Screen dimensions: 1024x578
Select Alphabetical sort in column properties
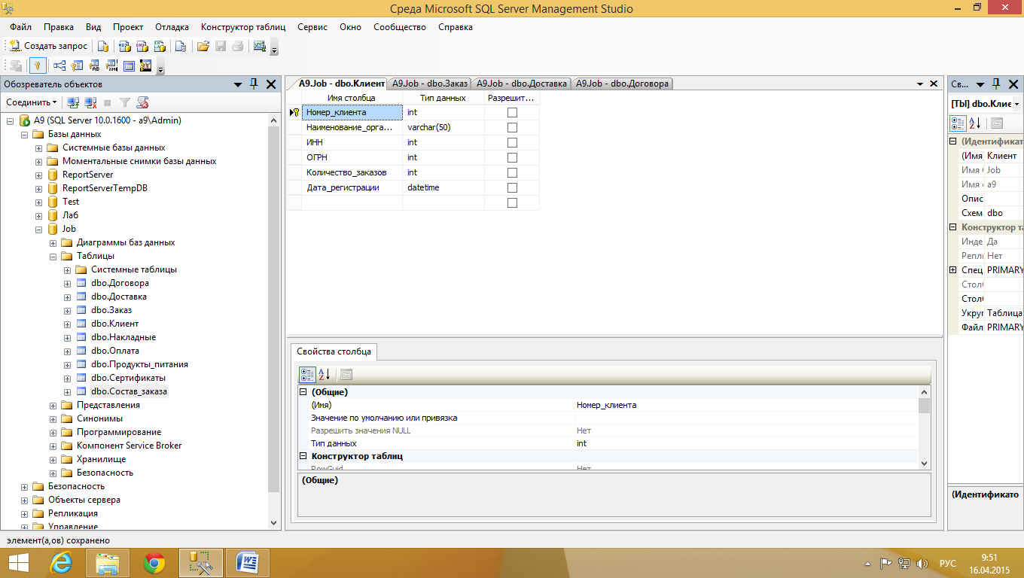coord(324,374)
